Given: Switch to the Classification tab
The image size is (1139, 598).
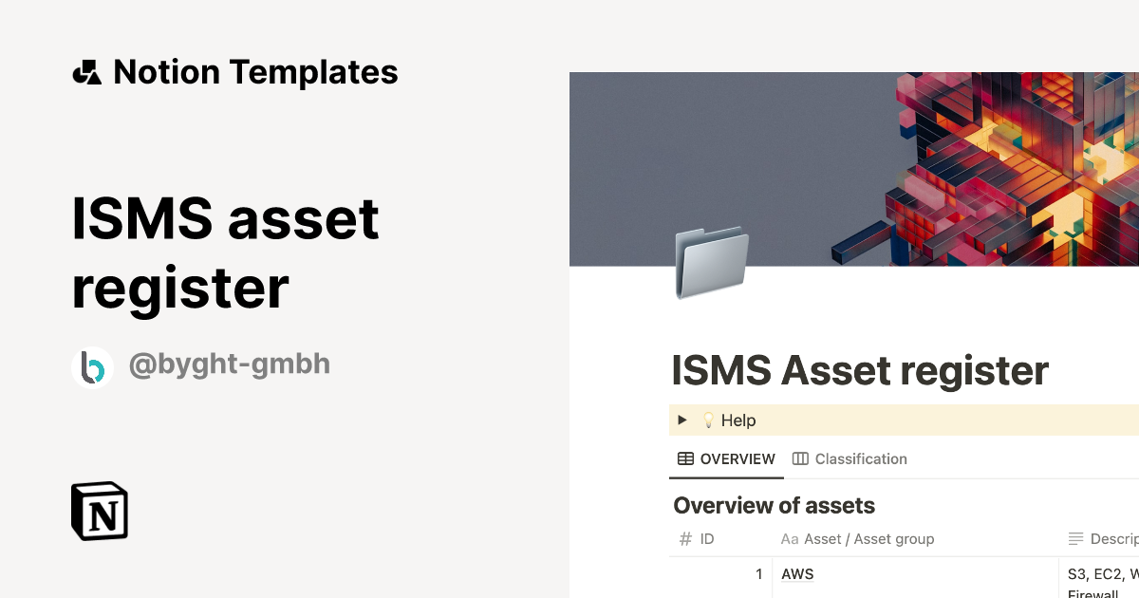Looking at the screenshot, I should (861, 458).
